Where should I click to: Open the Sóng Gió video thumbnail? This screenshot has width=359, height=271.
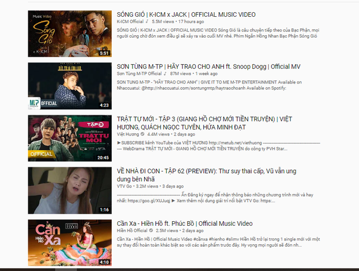[70, 34]
